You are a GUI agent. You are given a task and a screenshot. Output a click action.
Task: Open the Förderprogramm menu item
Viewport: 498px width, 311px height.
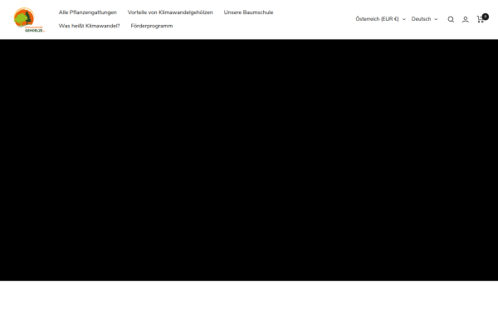(152, 26)
